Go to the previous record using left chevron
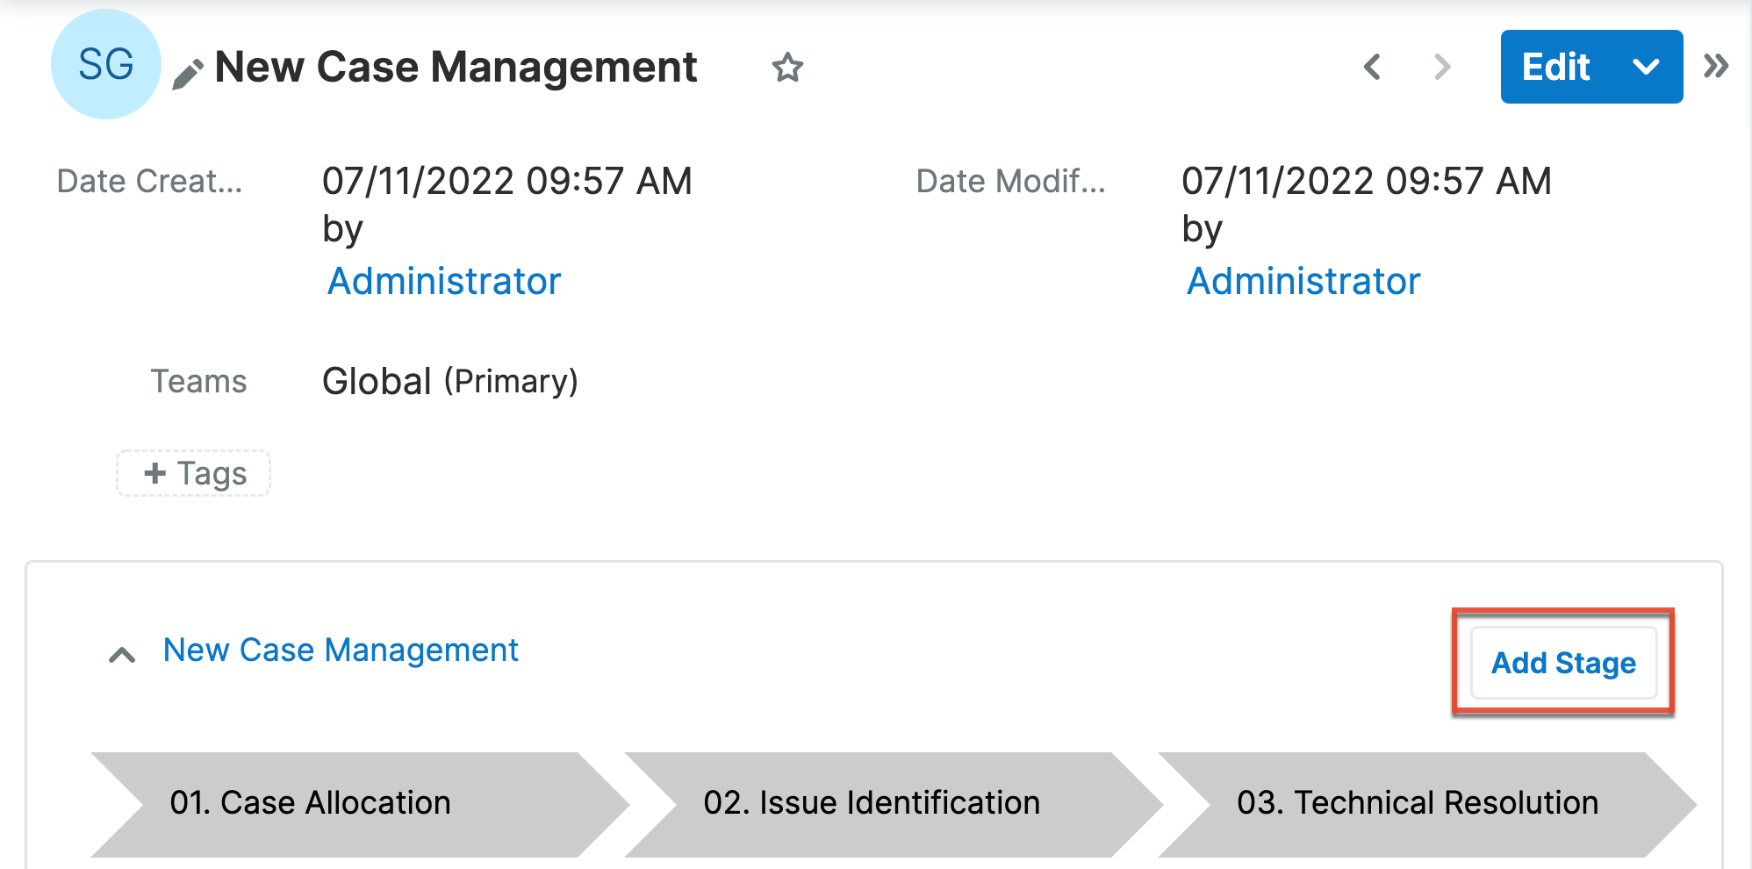The image size is (1752, 869). 1373,67
